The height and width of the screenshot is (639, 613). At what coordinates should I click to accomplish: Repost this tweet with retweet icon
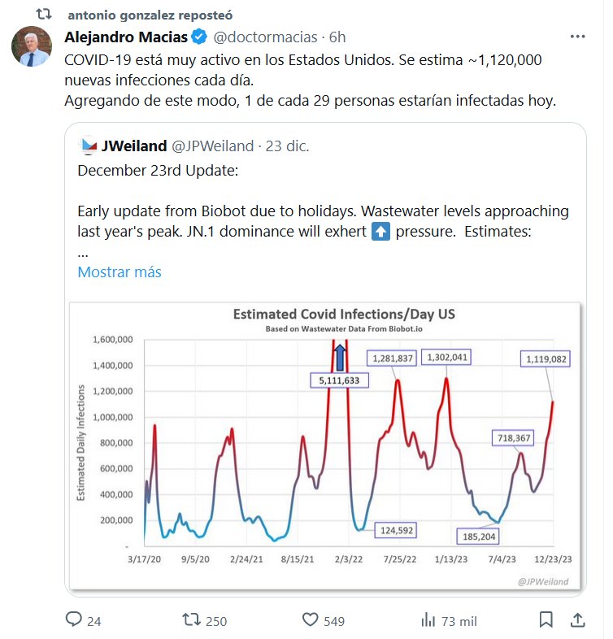pyautogui.click(x=192, y=620)
